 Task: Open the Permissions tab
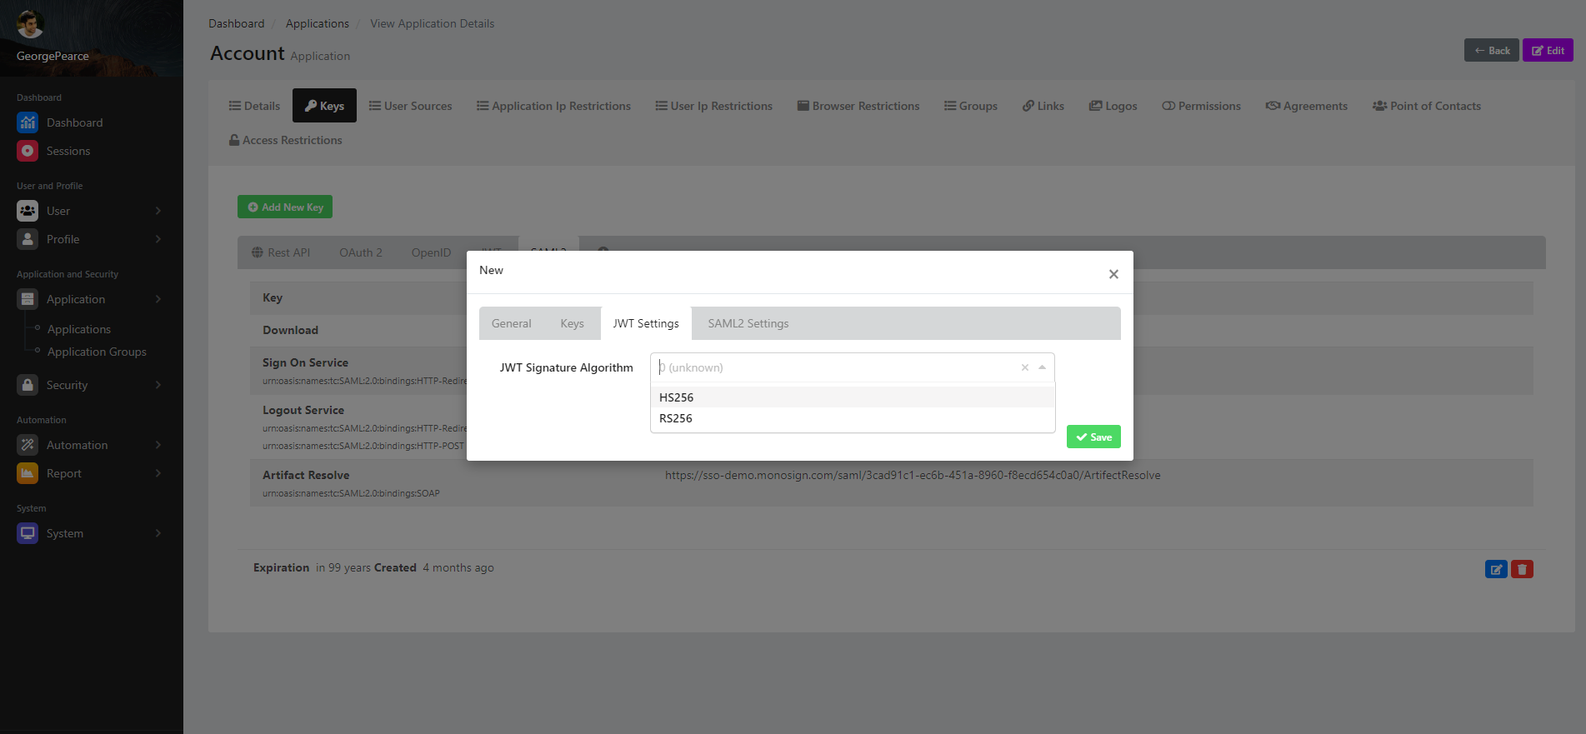1201,106
